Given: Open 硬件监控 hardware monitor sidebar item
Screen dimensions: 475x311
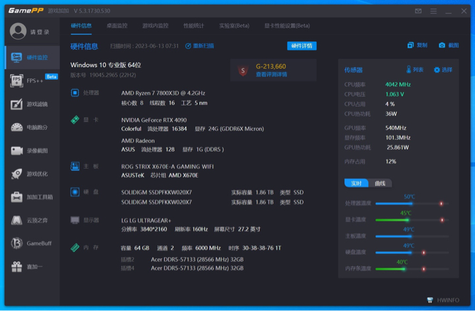Looking at the screenshot, I should (x=32, y=57).
